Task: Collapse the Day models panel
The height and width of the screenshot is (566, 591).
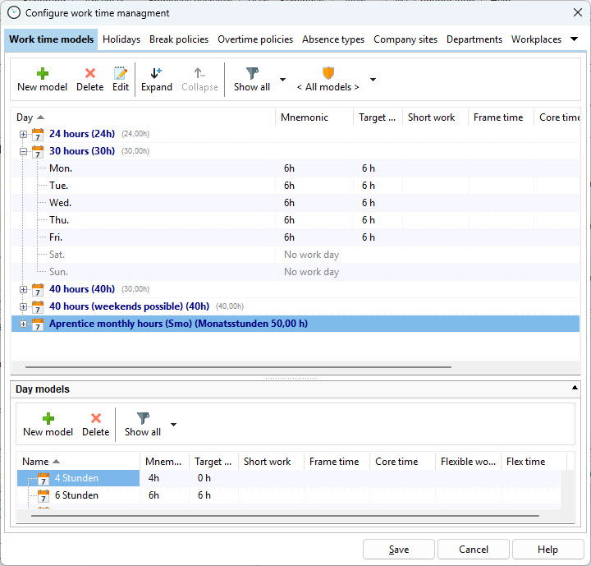Action: (574, 388)
